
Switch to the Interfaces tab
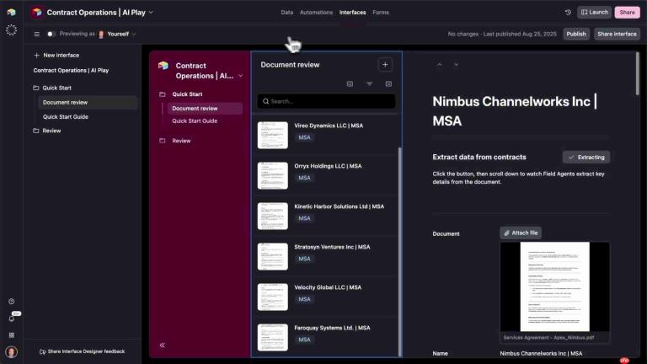tap(352, 13)
